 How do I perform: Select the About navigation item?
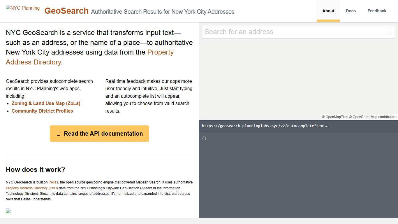click(x=328, y=11)
